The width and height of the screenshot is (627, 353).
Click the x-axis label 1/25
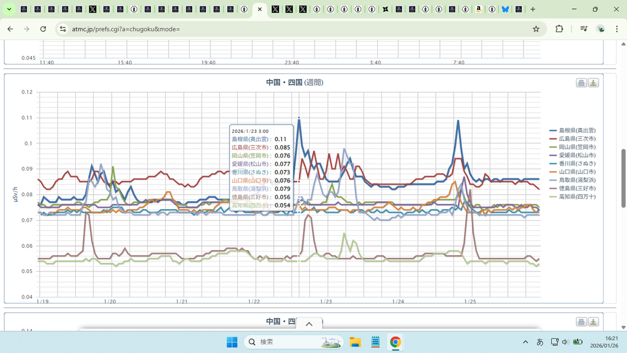(x=470, y=302)
